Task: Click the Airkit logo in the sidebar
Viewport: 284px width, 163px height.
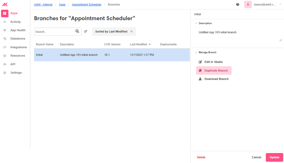Action: tap(5, 4)
